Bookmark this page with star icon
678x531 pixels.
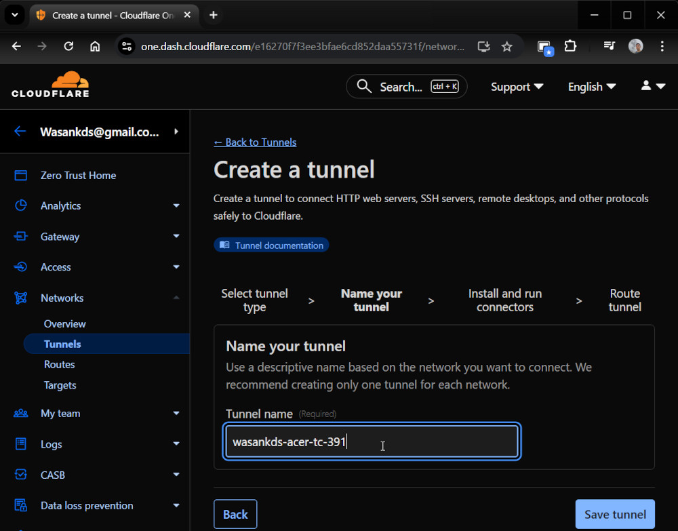(x=506, y=46)
